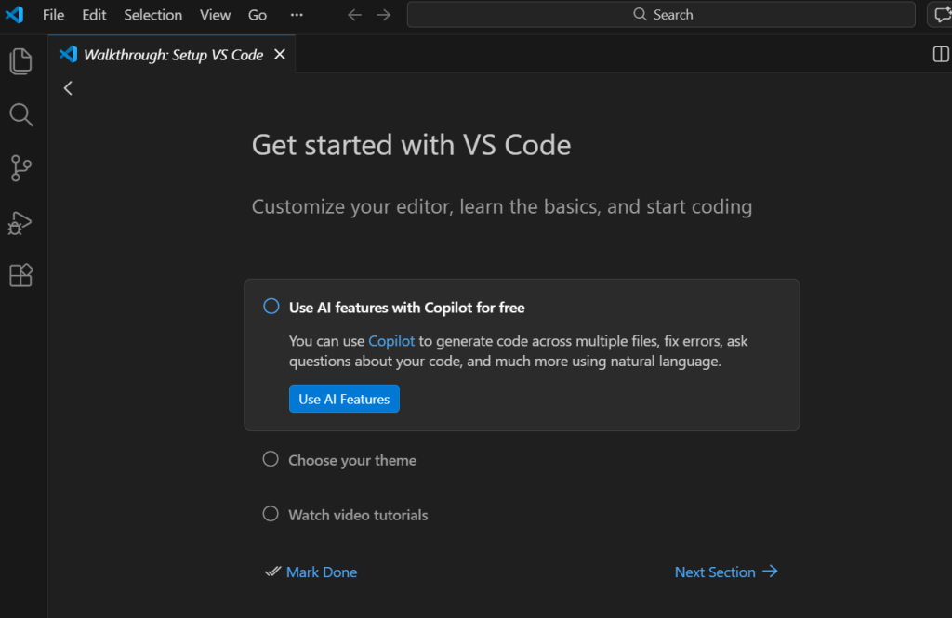Image resolution: width=952 pixels, height=618 pixels.
Task: Mark 'Use AI features with Copilot' step circle
Action: click(x=271, y=307)
